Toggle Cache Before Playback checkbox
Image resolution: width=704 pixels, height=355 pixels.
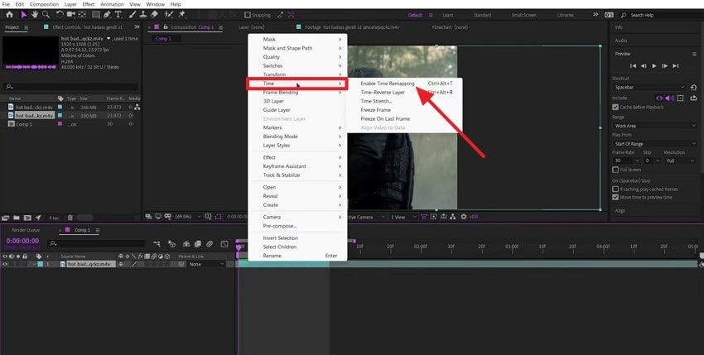click(615, 108)
